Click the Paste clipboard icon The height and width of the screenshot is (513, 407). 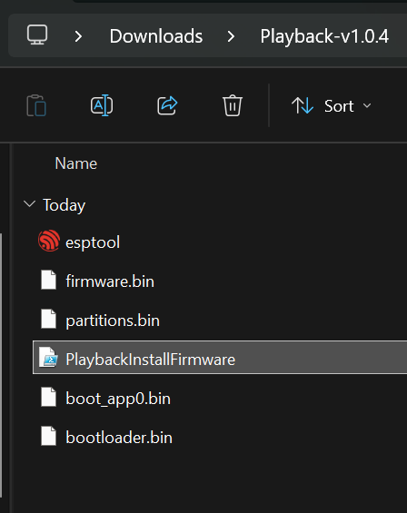coord(36,105)
